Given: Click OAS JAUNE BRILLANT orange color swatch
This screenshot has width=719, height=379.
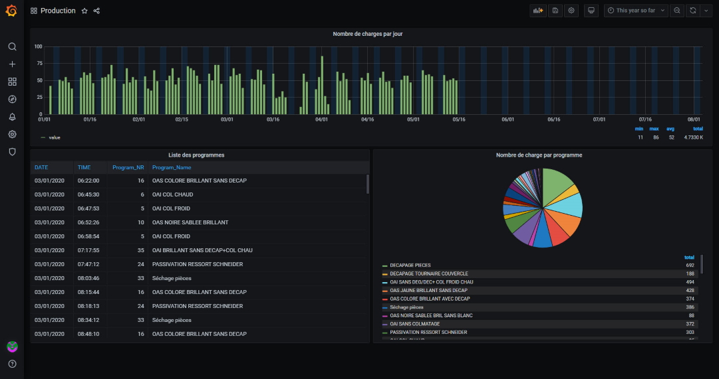Looking at the screenshot, I should (385, 291).
